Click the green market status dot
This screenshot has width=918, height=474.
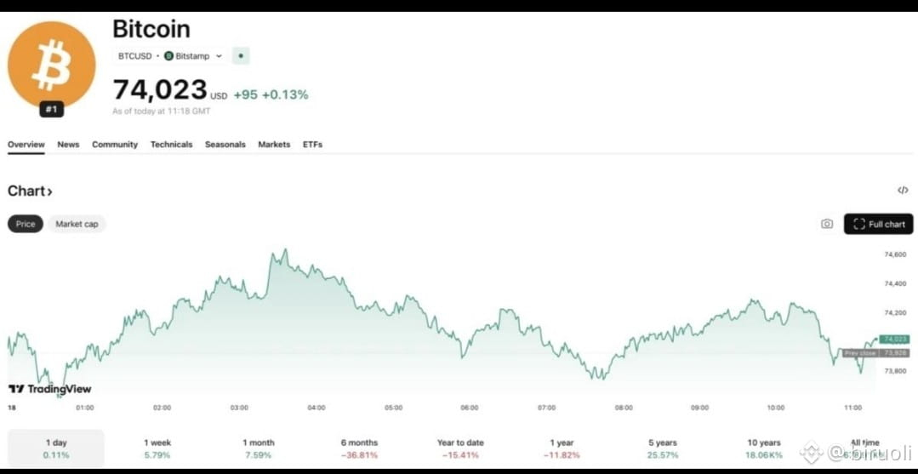(x=242, y=56)
